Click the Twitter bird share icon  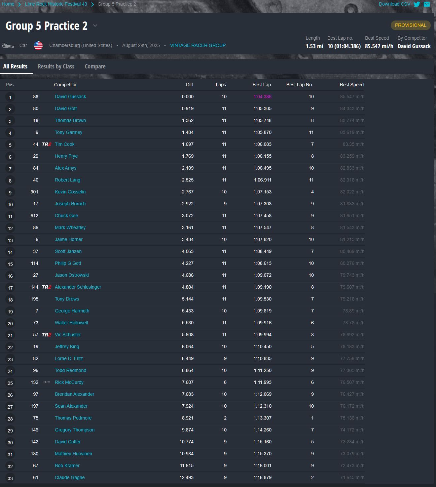(417, 4)
